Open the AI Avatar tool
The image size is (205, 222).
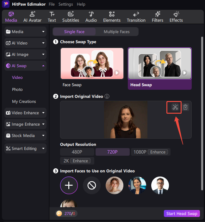(32, 17)
